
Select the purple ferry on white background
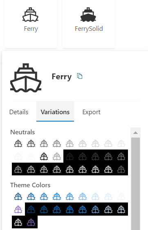click(18, 209)
